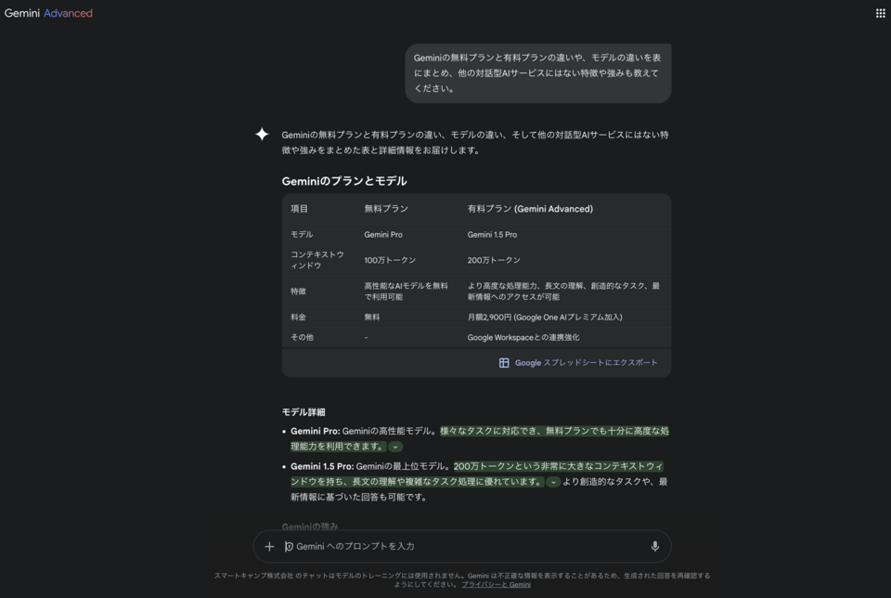The width and height of the screenshot is (891, 598).
Task: Click the 'モデル詳細' heading
Action: click(x=302, y=412)
